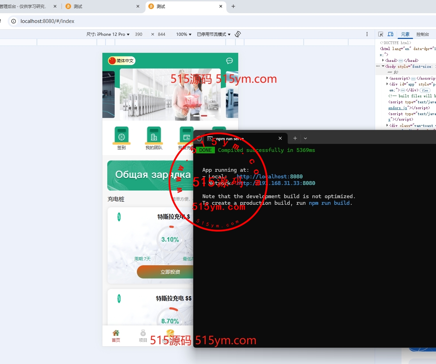Open 项目 project icon in bottom nav

[x=143, y=335]
